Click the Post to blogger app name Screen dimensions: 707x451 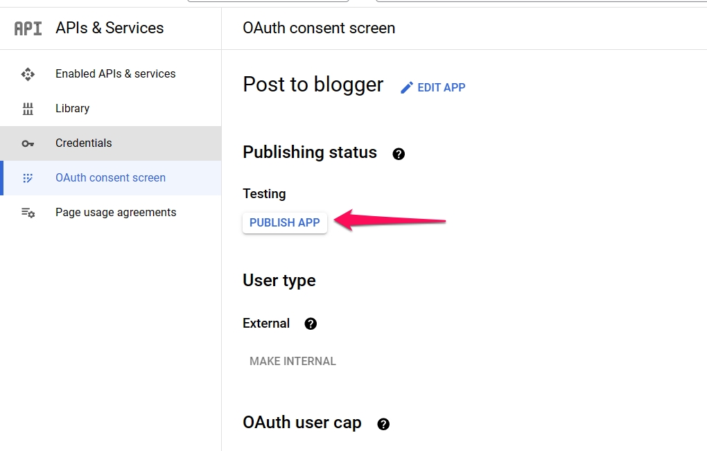(x=313, y=85)
